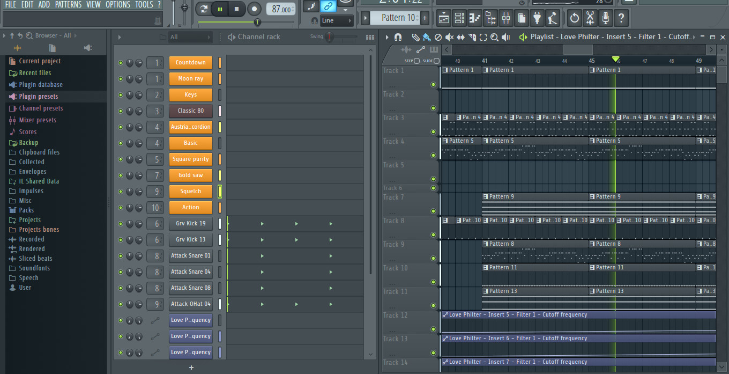Click the circular undo arrow toolbar icon

[x=575, y=18]
